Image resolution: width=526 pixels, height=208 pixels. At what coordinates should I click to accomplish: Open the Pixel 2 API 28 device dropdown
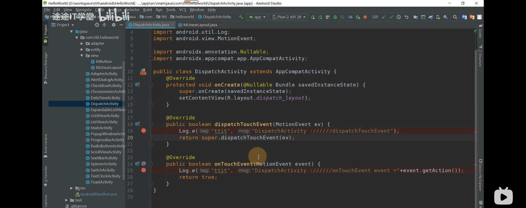pos(289,17)
